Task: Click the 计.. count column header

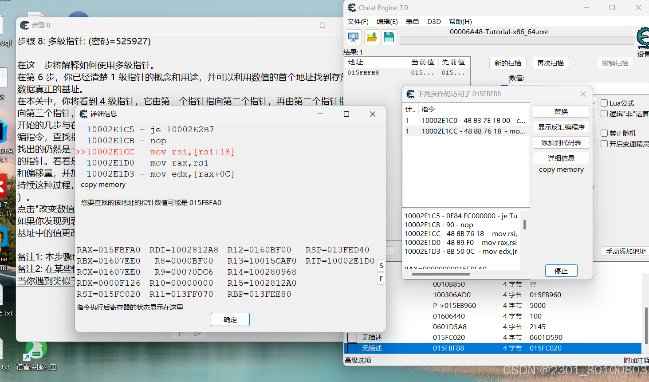Action: click(410, 109)
